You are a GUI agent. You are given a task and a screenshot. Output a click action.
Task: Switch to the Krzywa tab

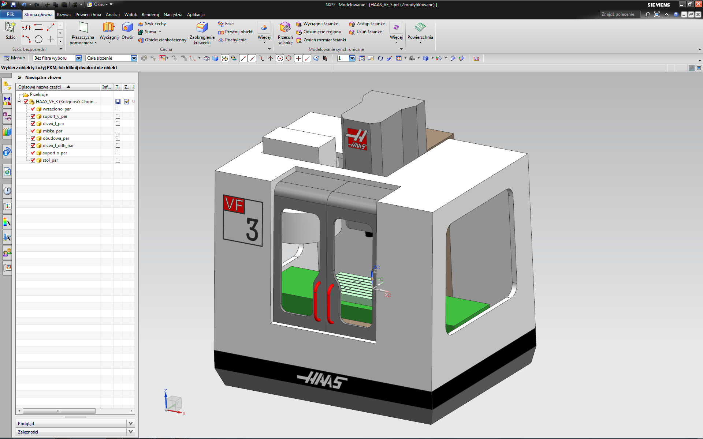pyautogui.click(x=64, y=15)
